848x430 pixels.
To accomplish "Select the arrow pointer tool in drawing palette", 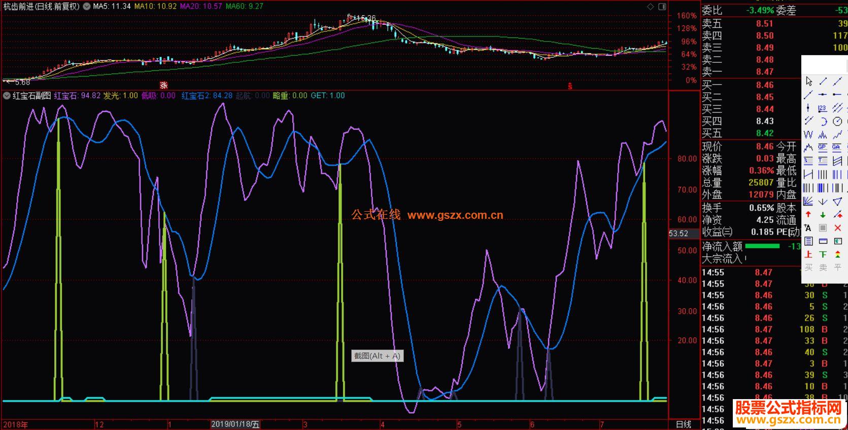I will (x=809, y=82).
